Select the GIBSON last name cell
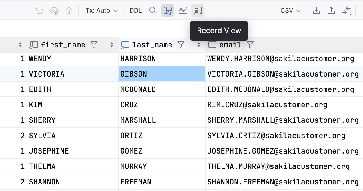The width and height of the screenshot is (363, 191). click(x=161, y=74)
